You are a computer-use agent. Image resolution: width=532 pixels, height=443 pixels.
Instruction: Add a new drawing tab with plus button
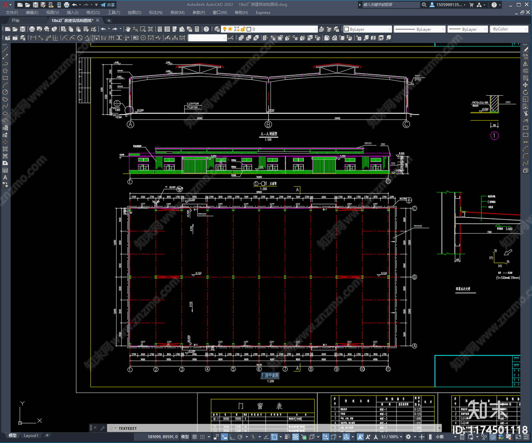pos(109,21)
